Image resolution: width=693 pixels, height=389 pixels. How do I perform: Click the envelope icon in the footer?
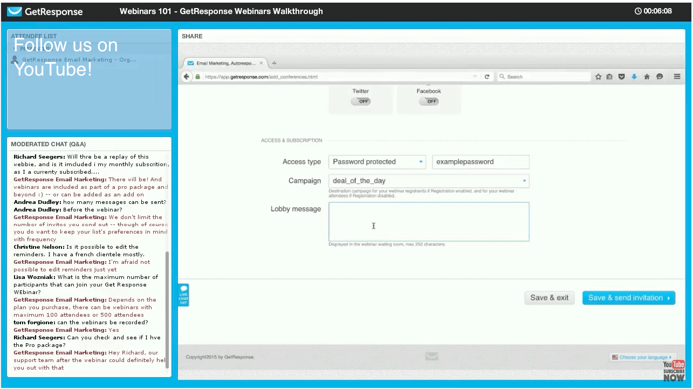point(431,356)
